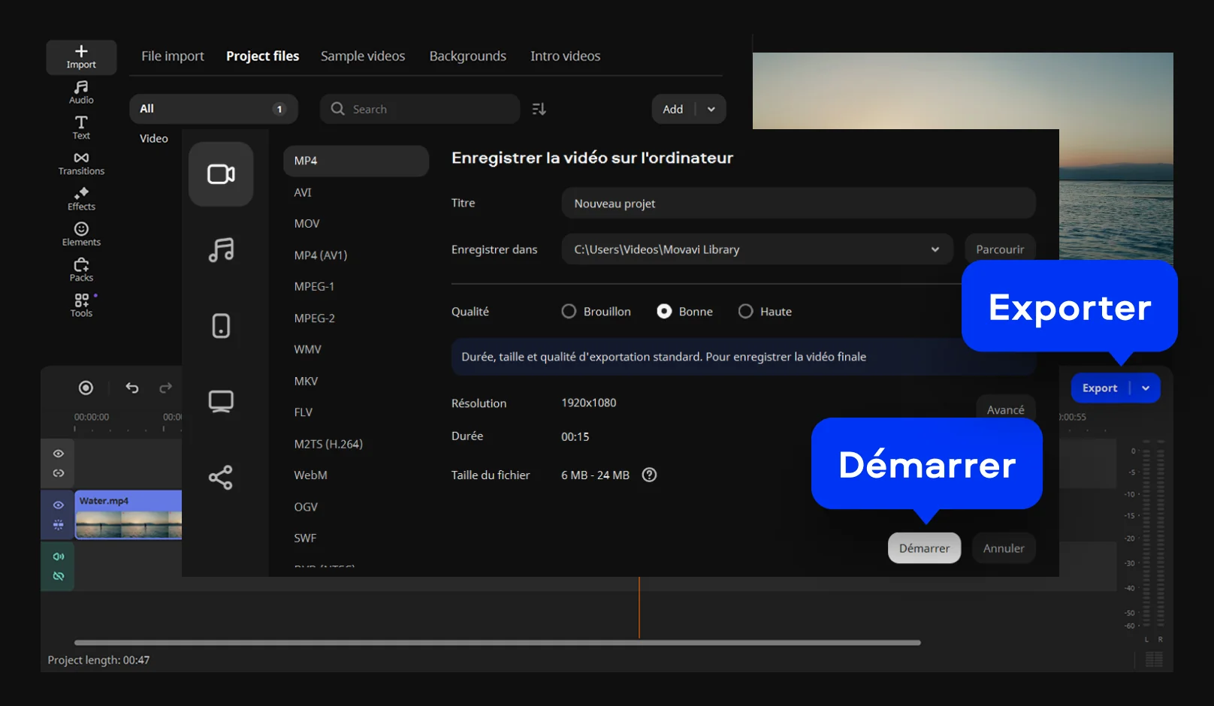Switch to Sample videos tab
Viewport: 1214px width, 706px height.
[x=362, y=56]
